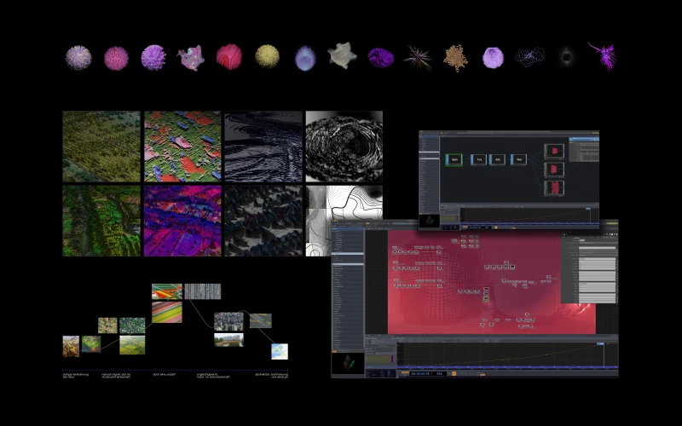
Task: Click the Tra node in the upper graph
Action: click(477, 159)
